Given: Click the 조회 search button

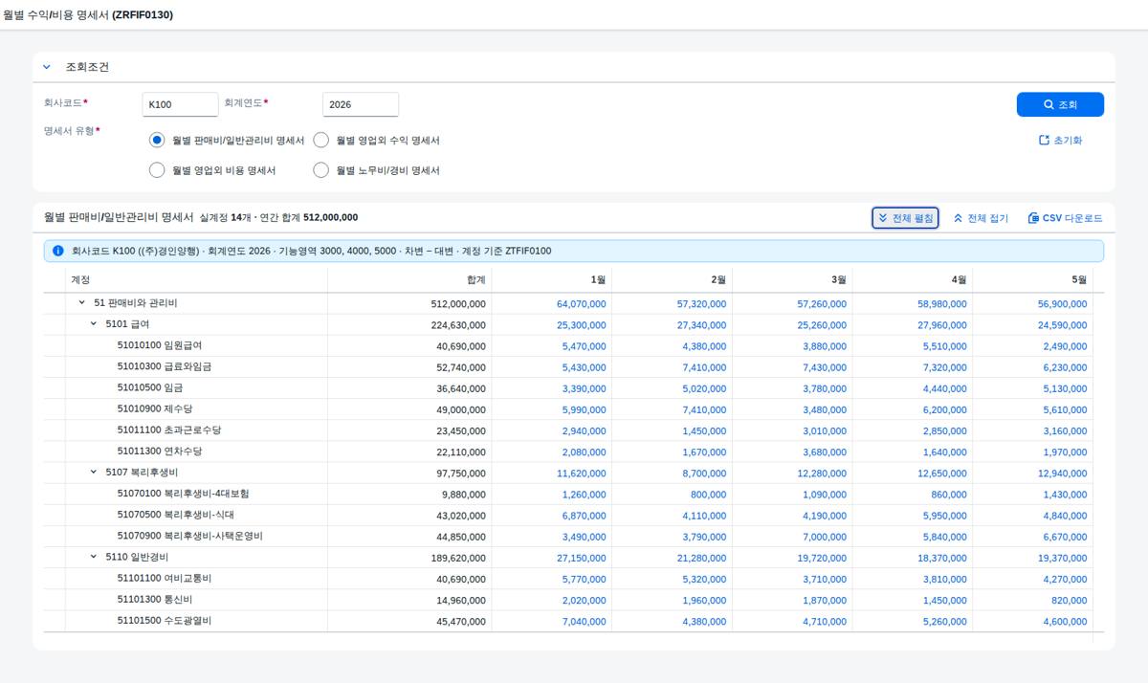Looking at the screenshot, I should [x=1060, y=104].
